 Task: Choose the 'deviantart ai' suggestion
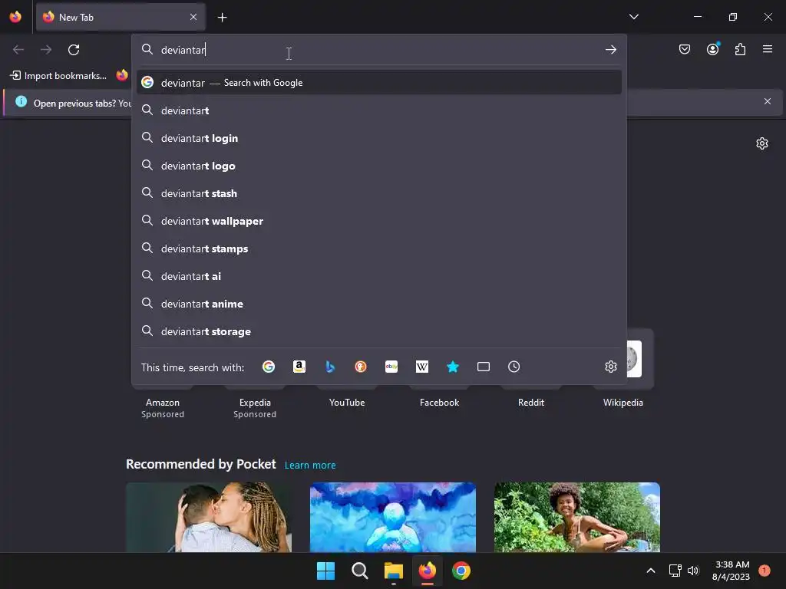pos(379,275)
